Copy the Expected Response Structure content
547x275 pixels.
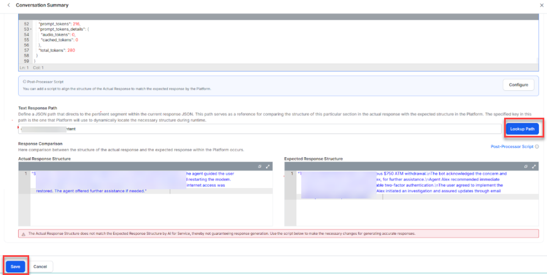coord(526,167)
